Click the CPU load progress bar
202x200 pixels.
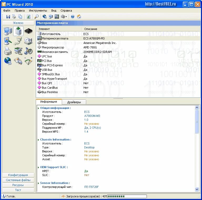point(127,196)
